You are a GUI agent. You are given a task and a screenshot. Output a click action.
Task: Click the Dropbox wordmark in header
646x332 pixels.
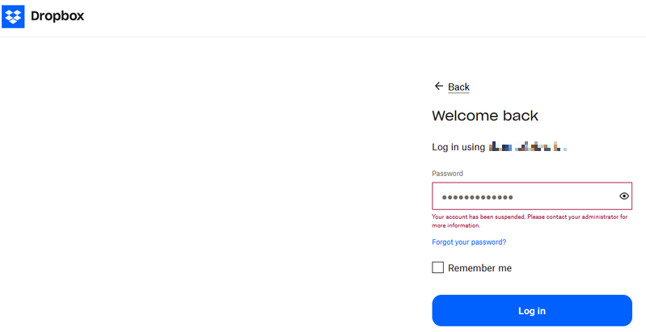point(57,15)
